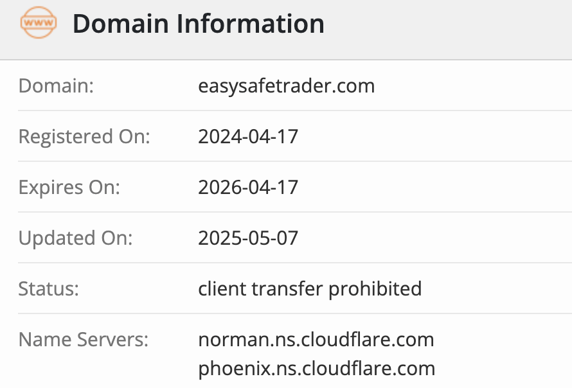Click norman.ns.cloudflare.com name server

tap(316, 339)
